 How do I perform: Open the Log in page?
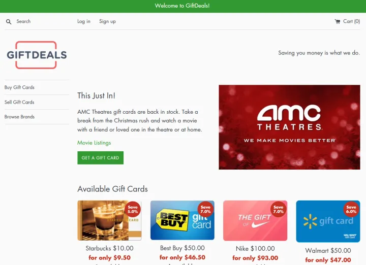[84, 21]
